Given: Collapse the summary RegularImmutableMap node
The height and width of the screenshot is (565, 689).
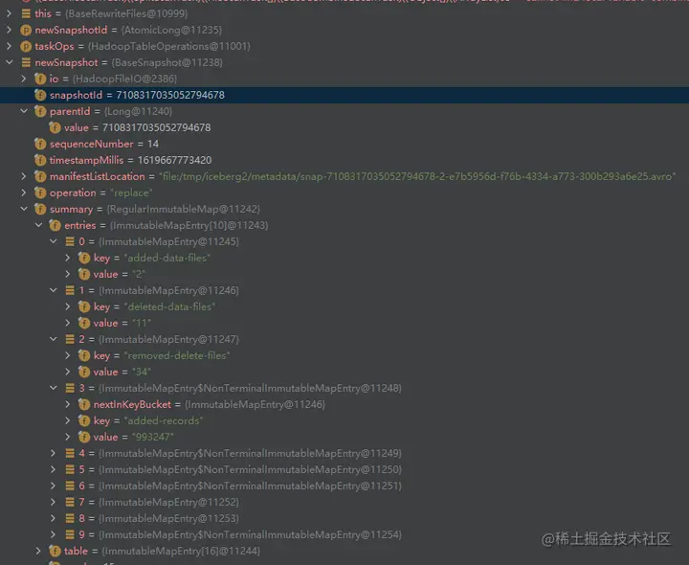Looking at the screenshot, I should click(x=24, y=209).
